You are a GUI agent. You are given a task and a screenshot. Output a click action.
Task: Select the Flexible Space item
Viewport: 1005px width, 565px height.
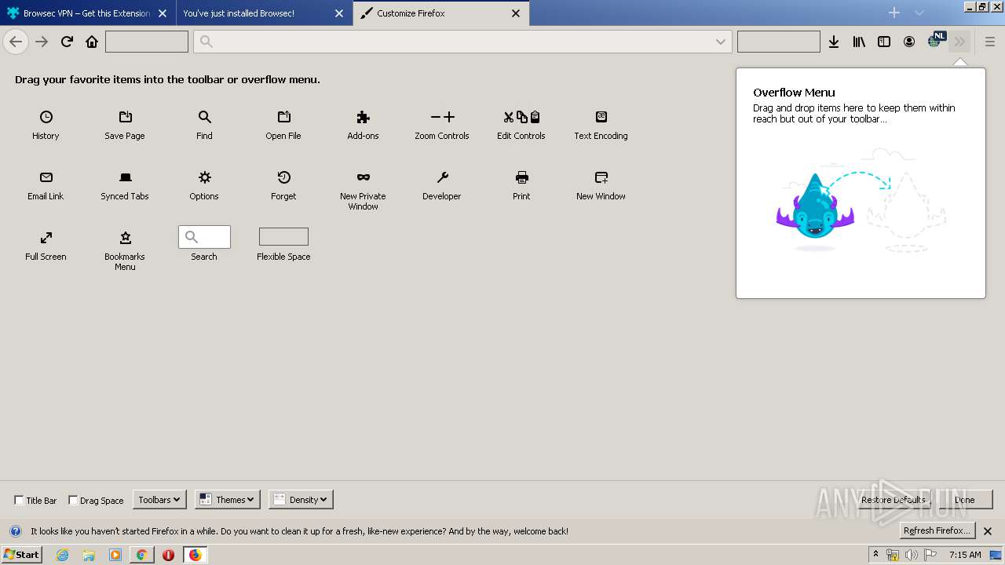(x=283, y=244)
